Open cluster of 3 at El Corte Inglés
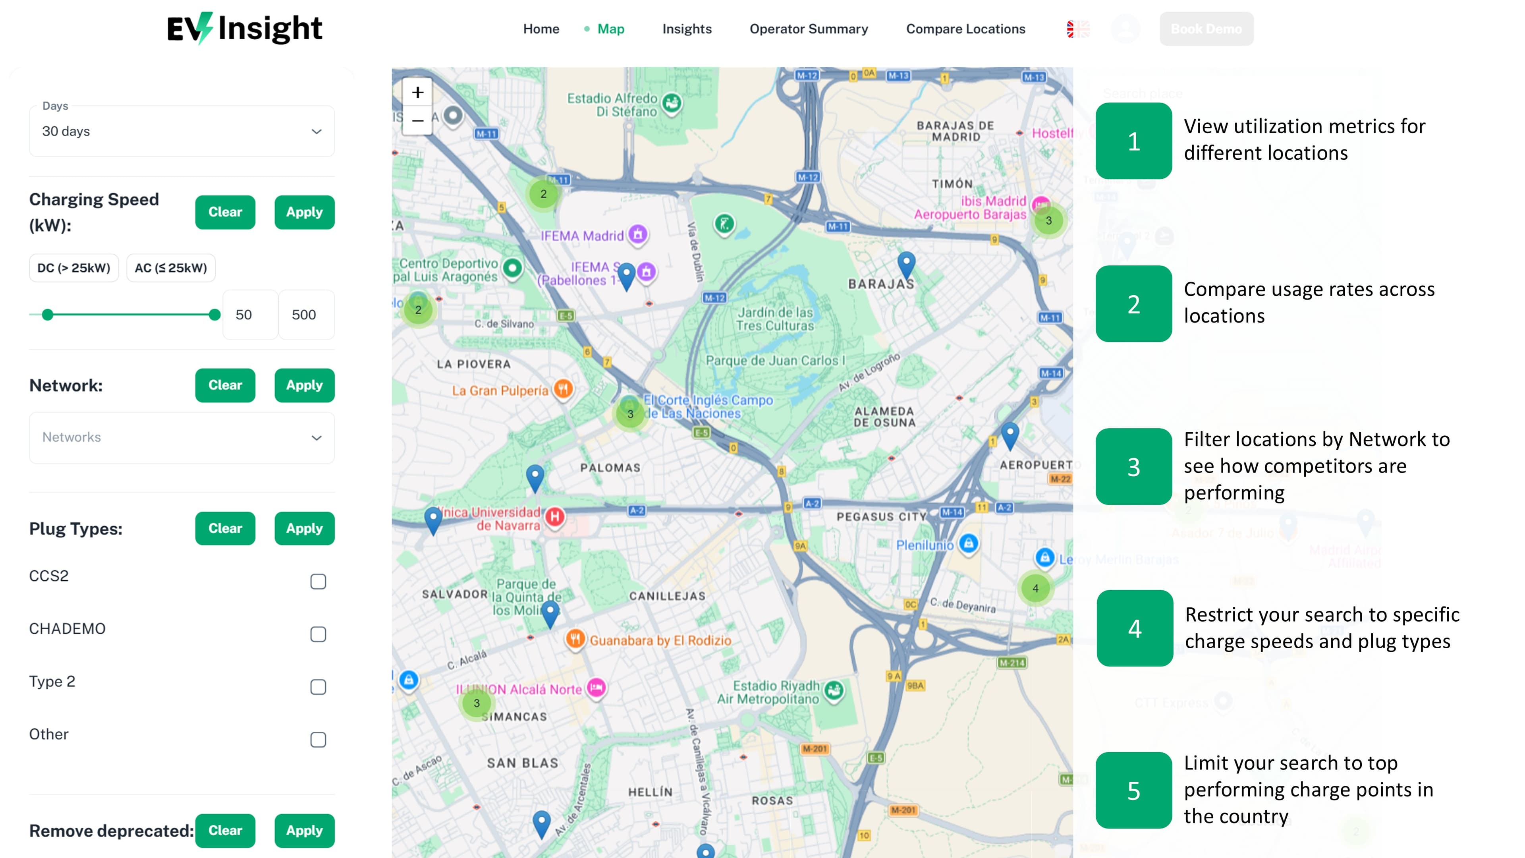The height and width of the screenshot is (858, 1525). pos(631,414)
